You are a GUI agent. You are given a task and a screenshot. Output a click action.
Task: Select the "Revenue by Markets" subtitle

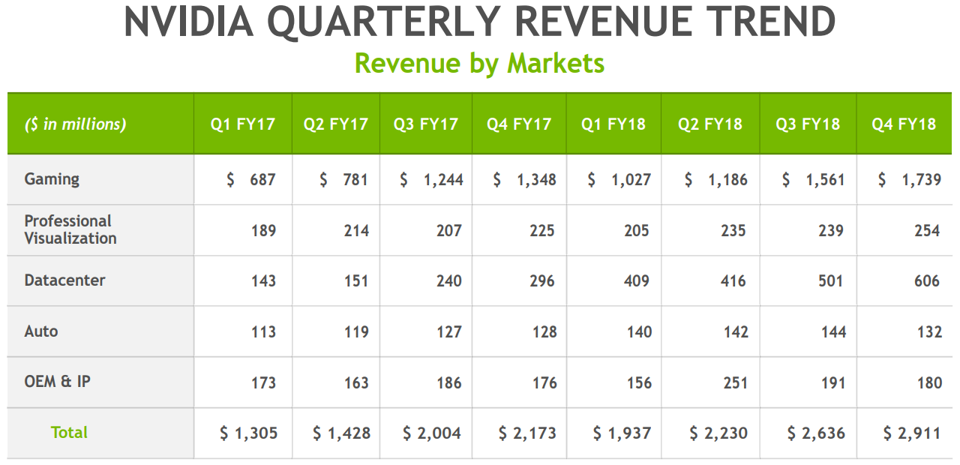click(480, 63)
